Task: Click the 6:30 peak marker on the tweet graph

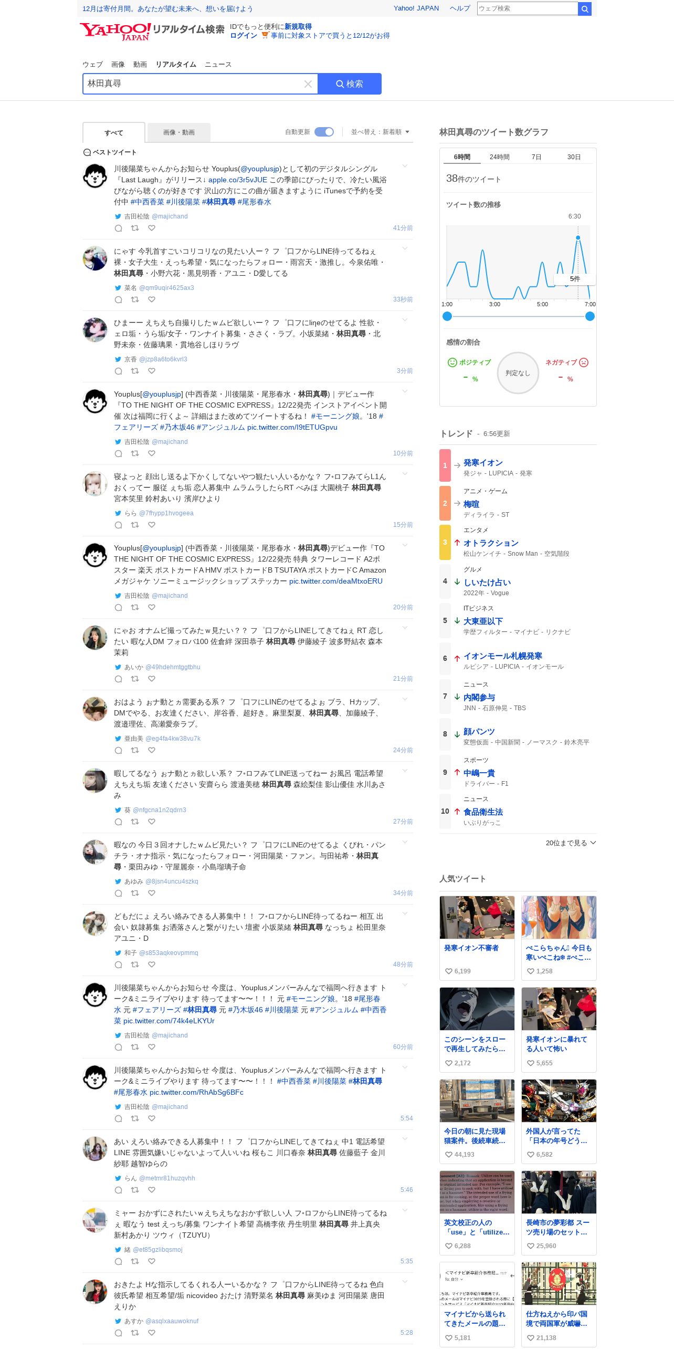Action: point(578,238)
